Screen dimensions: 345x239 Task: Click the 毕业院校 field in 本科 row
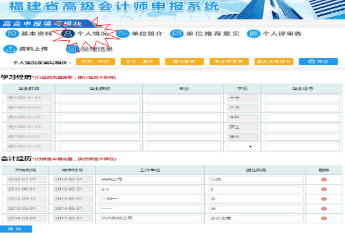(x=100, y=118)
